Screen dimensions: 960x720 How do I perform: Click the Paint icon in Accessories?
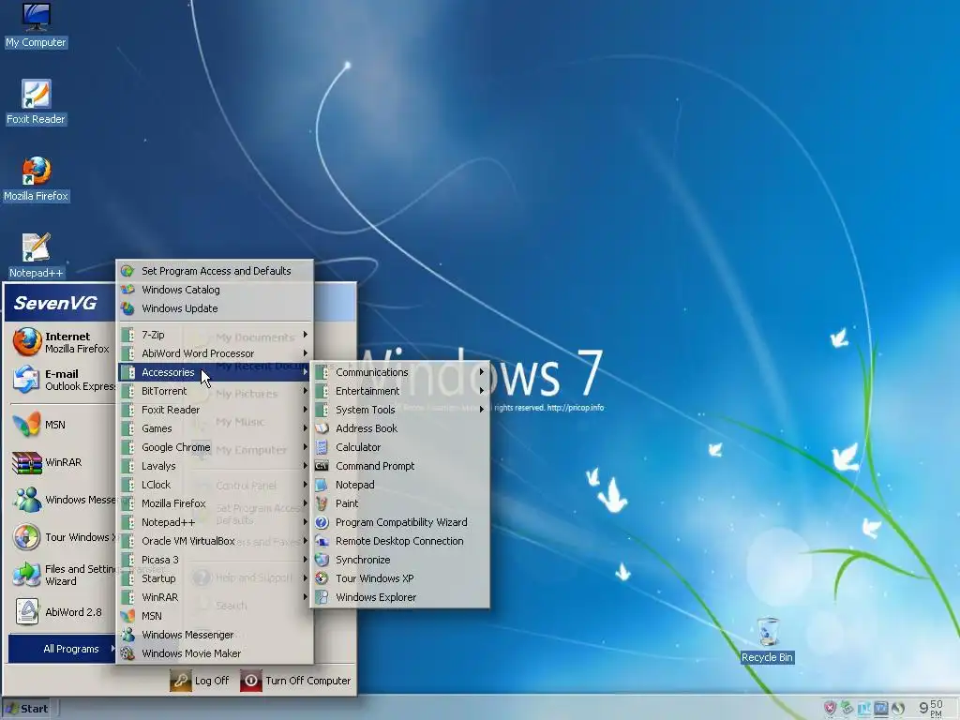322,503
